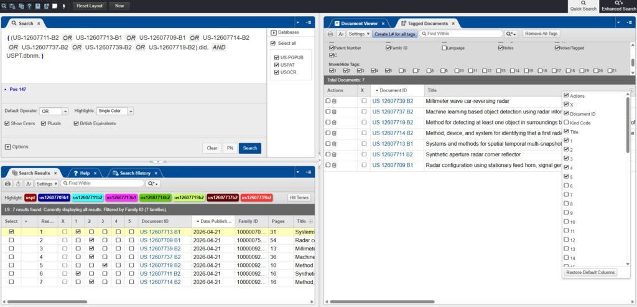Click the lightning bolt icon in top toolbar

point(65,6)
